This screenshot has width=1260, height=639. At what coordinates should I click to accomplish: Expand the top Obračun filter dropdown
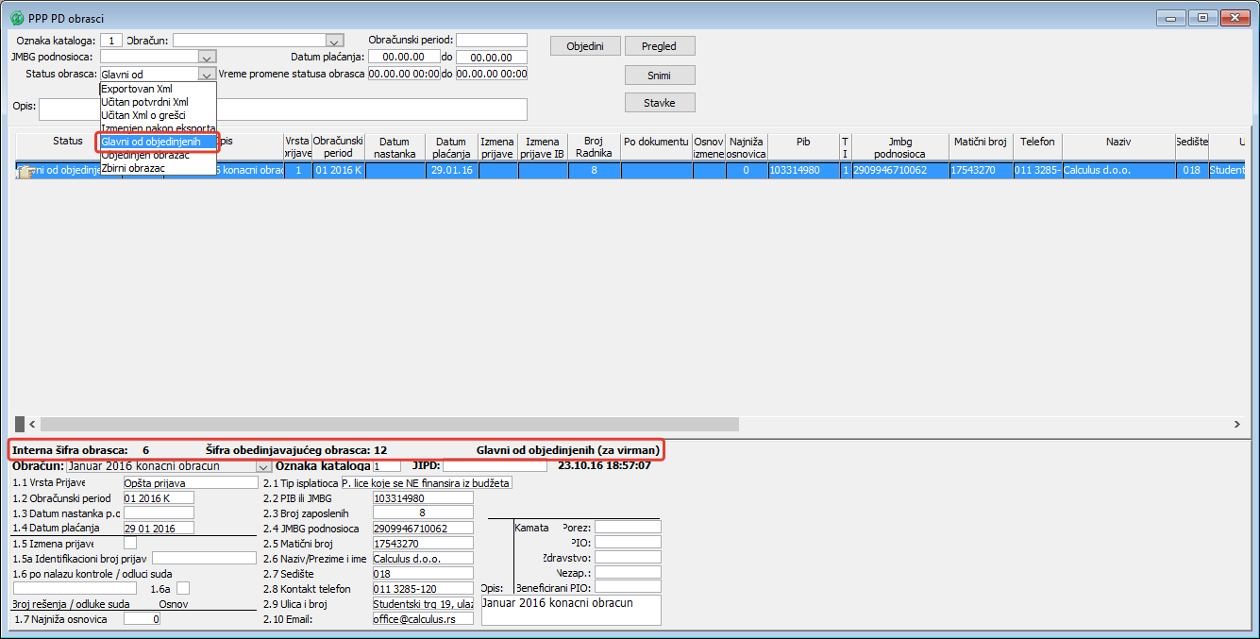point(333,41)
